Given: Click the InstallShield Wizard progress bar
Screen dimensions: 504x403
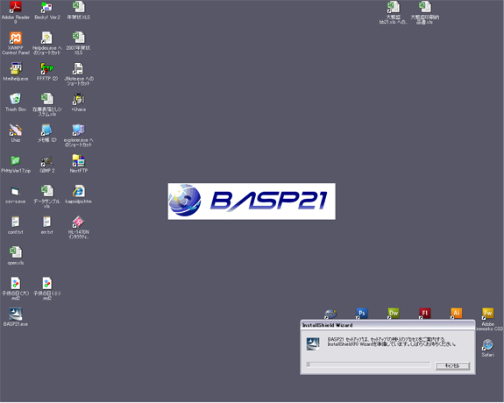Looking at the screenshot, I should click(368, 364).
